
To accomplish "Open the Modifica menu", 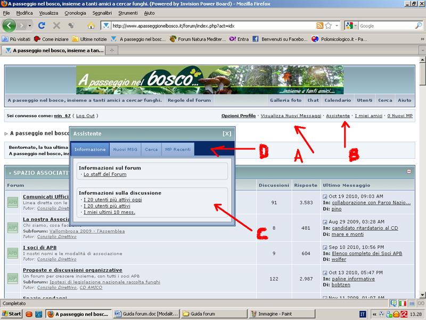I will tap(24, 13).
